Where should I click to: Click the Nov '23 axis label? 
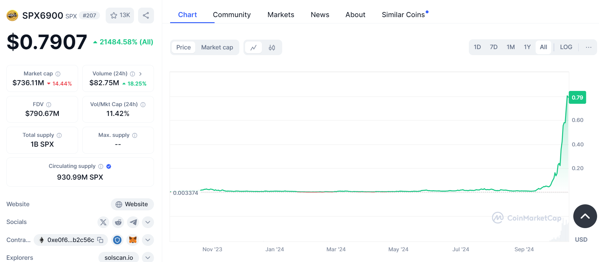(x=212, y=249)
